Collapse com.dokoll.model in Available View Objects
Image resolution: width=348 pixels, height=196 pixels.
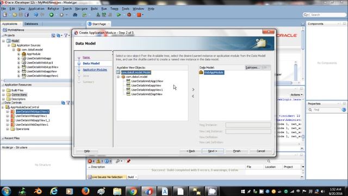coord(119,77)
